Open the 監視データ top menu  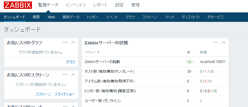(x=48, y=5)
